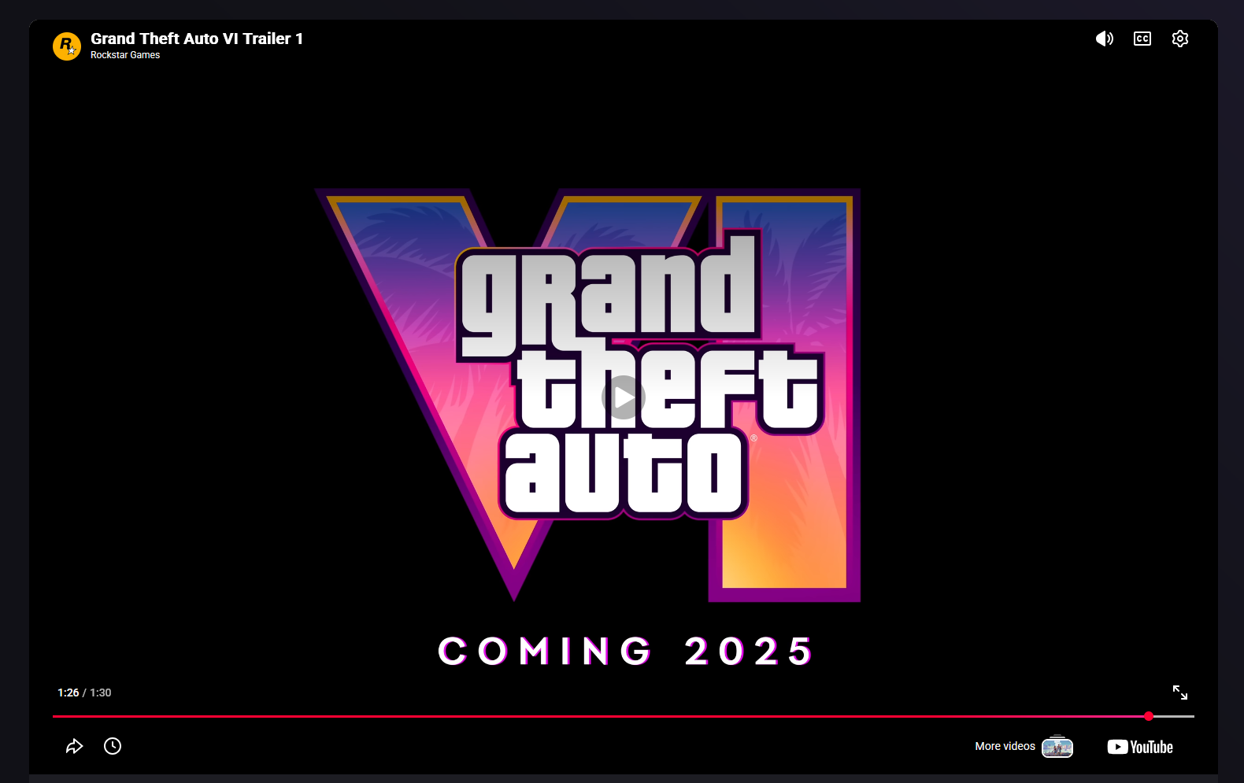
Task: Click the 1:26 / 1:30 time display
Action: click(x=84, y=693)
